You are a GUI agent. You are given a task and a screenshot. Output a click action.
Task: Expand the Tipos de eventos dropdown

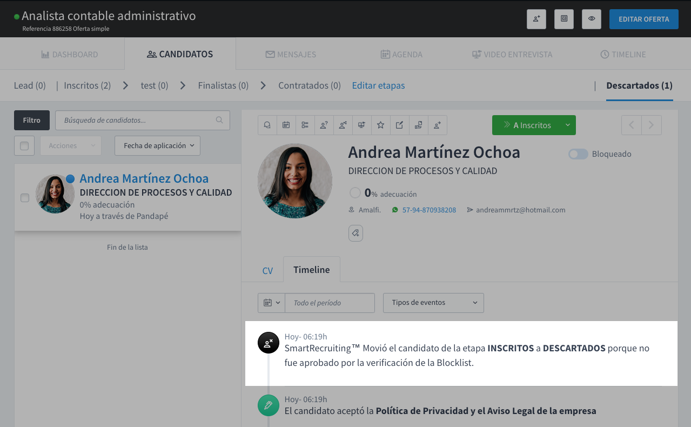click(433, 303)
